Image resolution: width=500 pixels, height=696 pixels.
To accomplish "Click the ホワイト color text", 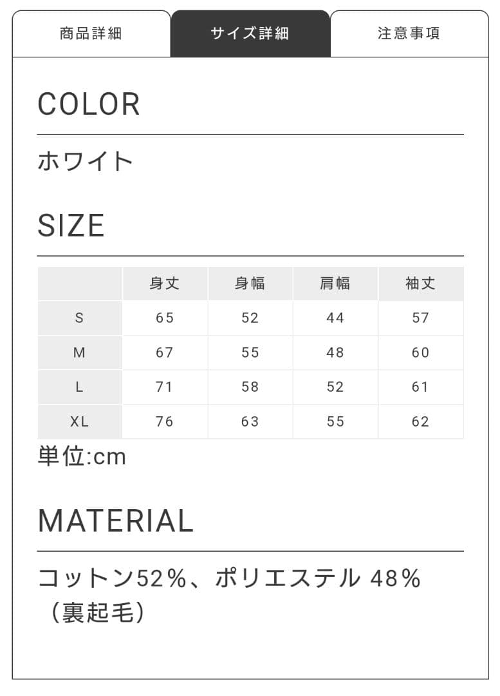I will [86, 161].
